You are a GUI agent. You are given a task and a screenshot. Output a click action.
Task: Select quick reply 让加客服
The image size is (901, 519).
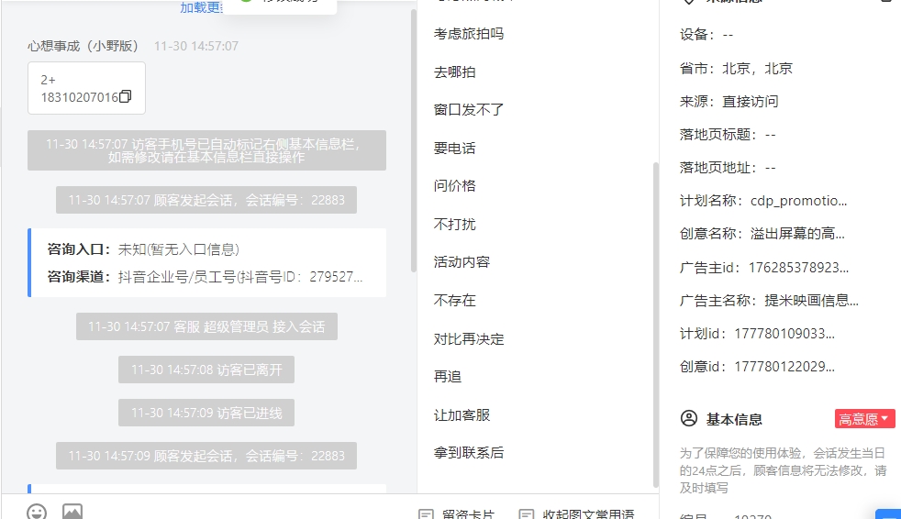[x=462, y=414]
